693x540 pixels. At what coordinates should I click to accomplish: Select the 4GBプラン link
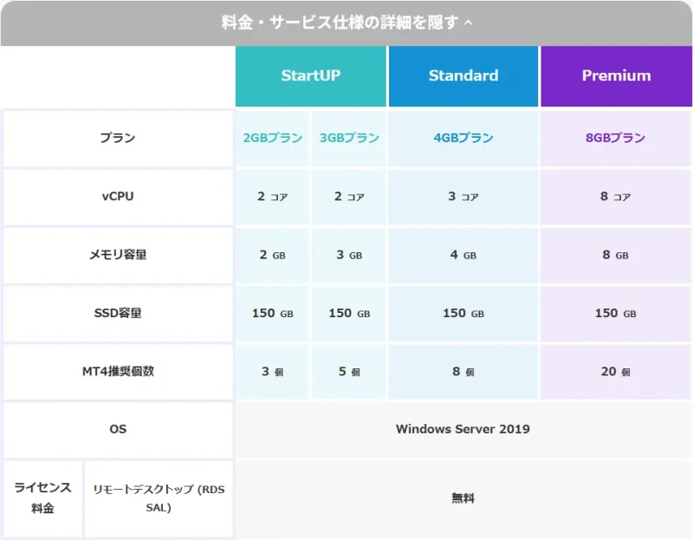click(x=463, y=139)
